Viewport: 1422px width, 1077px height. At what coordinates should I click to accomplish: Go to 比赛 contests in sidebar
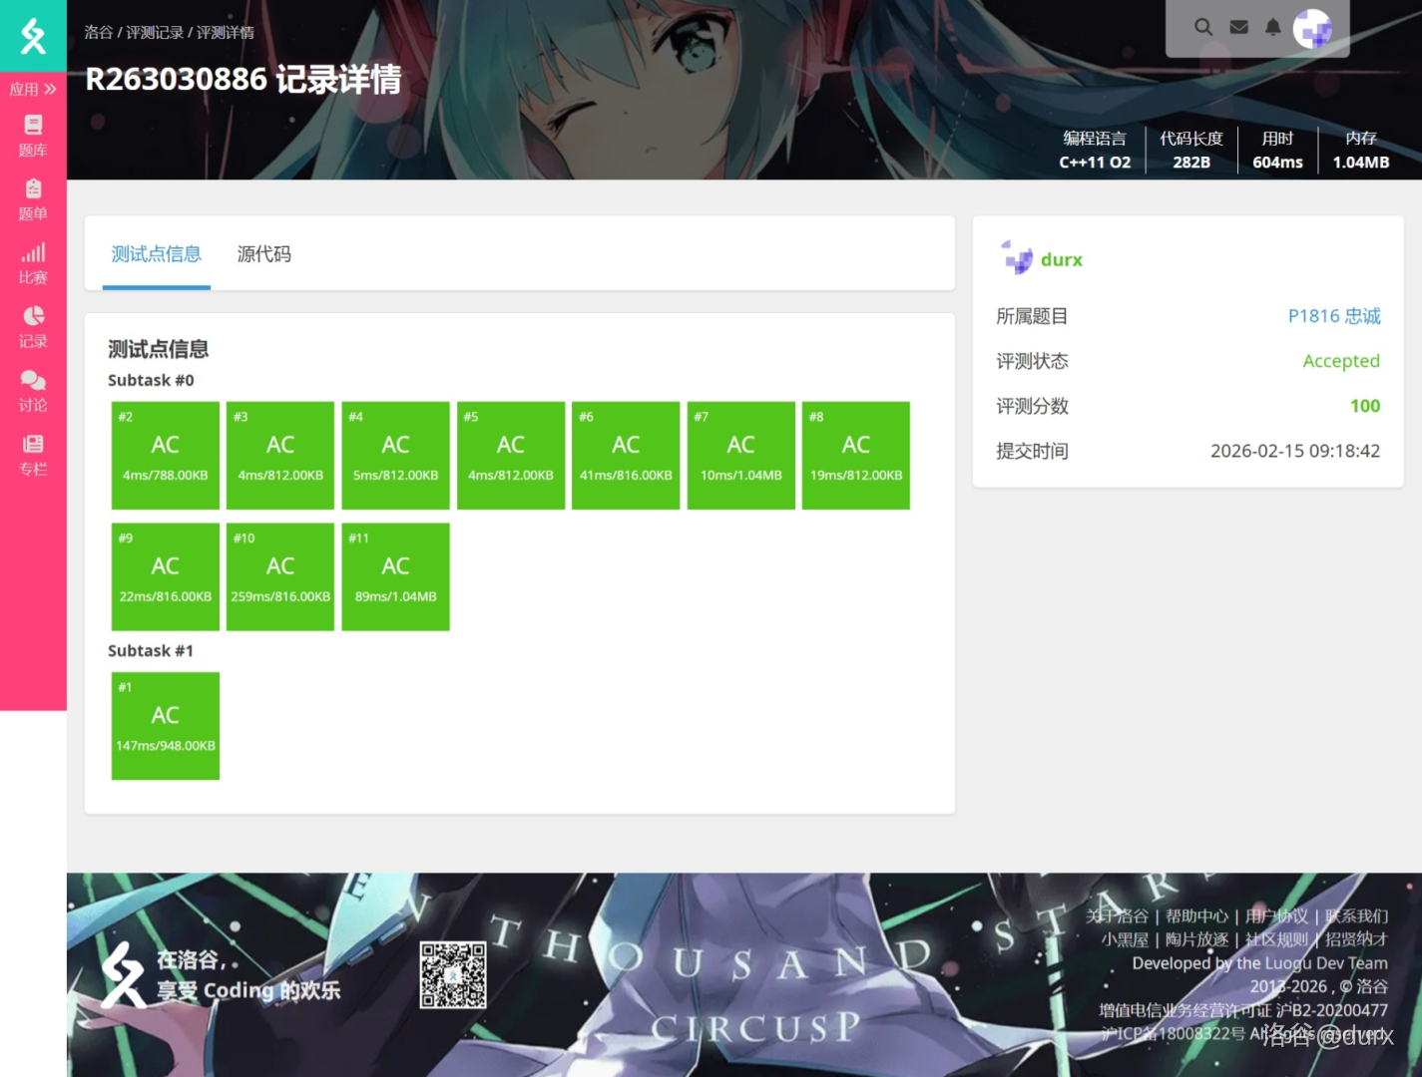pyautogui.click(x=33, y=263)
